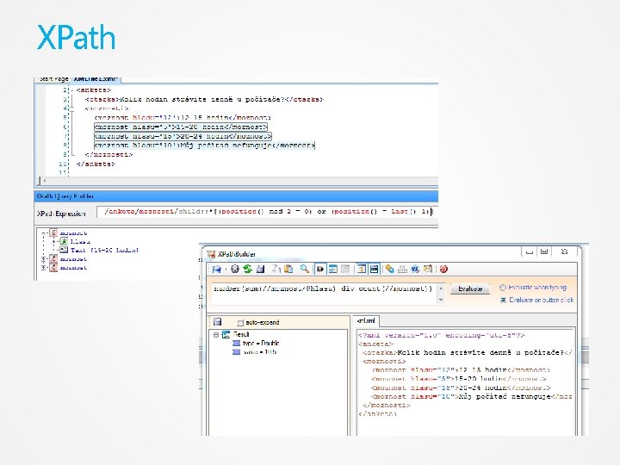This screenshot has height=465, width=620.
Task: Click the run arrow icon after the magnifier
Action: (x=319, y=270)
